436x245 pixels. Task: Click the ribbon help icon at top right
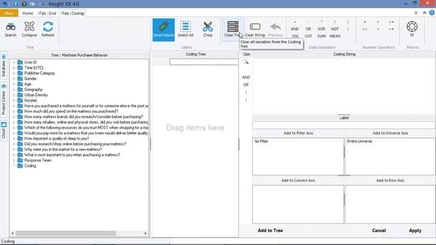[x=432, y=13]
